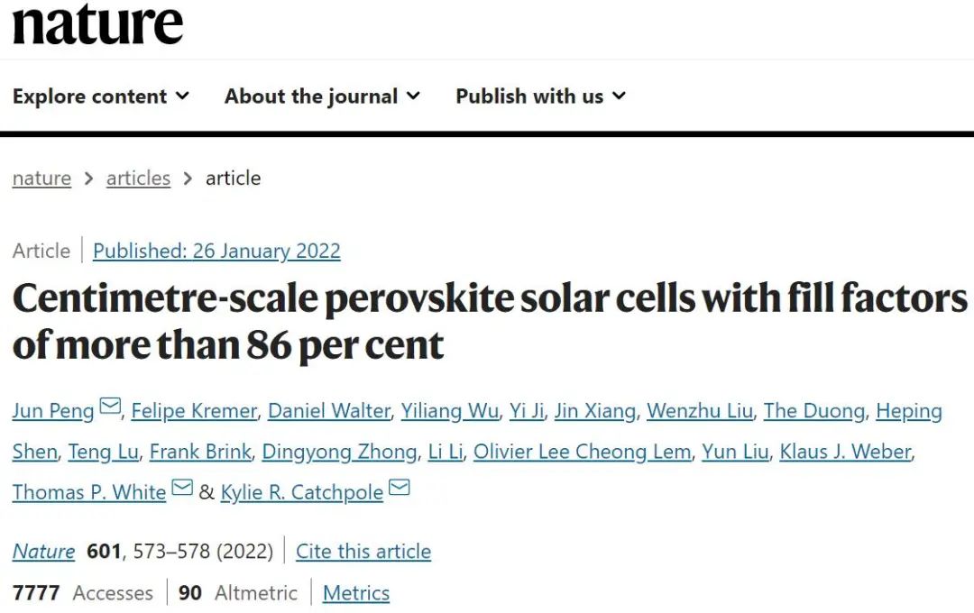974x613 pixels.
Task: Open the Olivier Lee Cheong Lem author profile
Action: click(582, 453)
